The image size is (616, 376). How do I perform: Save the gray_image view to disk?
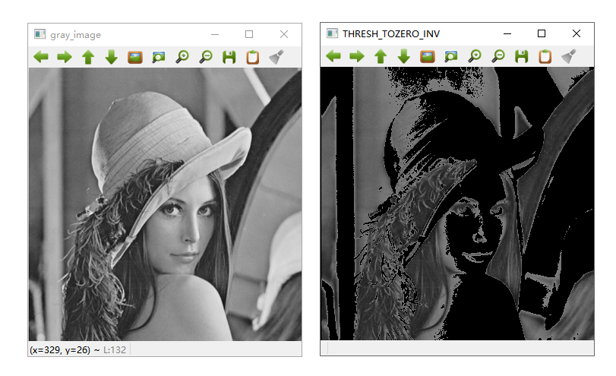pyautogui.click(x=229, y=57)
